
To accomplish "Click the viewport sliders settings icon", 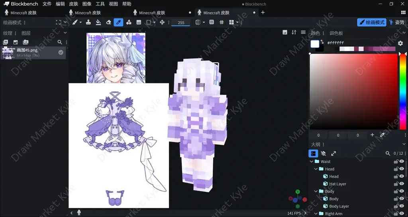I will [x=294, y=32].
